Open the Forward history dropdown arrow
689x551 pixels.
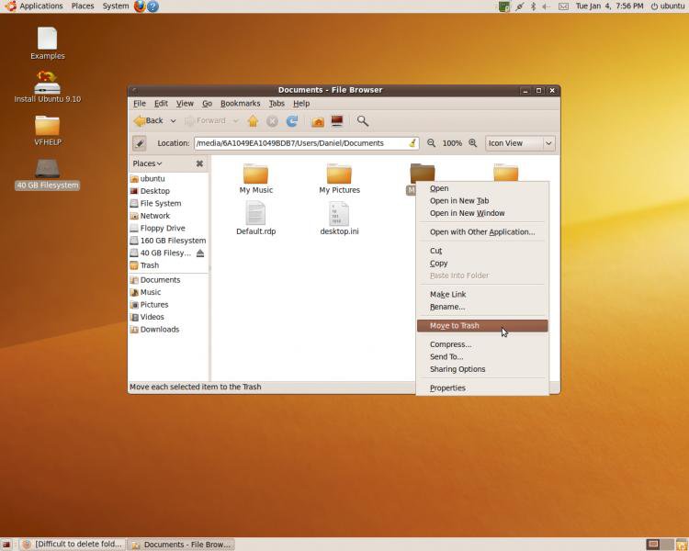[x=236, y=121]
